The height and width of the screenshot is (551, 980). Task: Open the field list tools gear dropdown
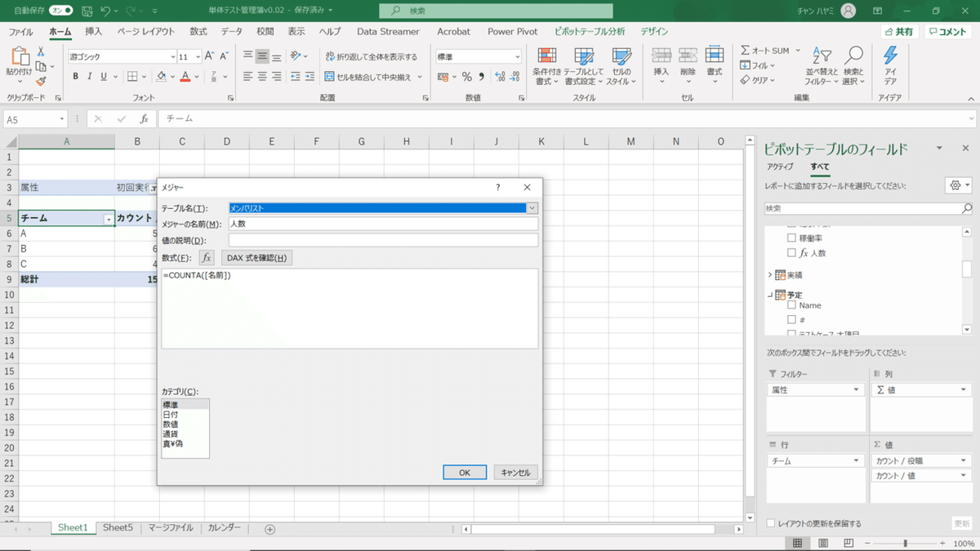[958, 185]
